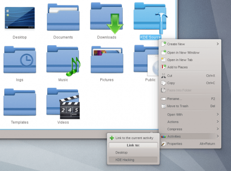Click the Videos folder label

tap(63, 122)
